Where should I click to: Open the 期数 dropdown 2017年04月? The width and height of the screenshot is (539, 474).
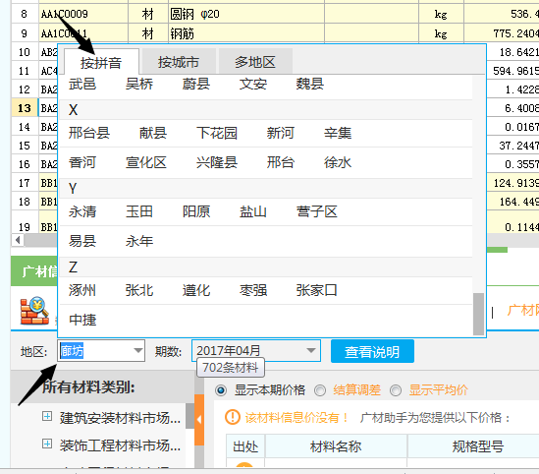coord(256,351)
